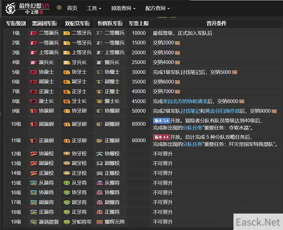Click the gold star emblem in navbar
The width and height of the screenshot is (283, 230).
click(59, 7)
